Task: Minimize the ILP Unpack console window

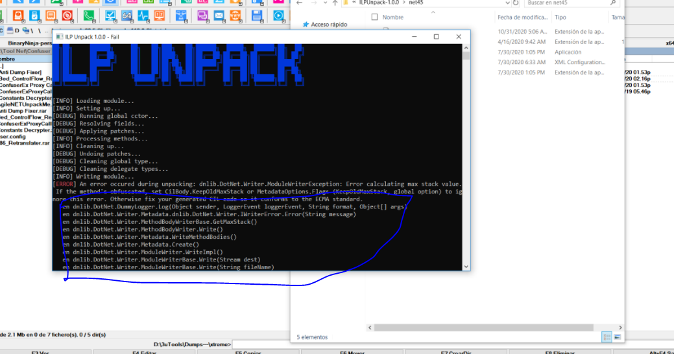Action: tap(415, 37)
